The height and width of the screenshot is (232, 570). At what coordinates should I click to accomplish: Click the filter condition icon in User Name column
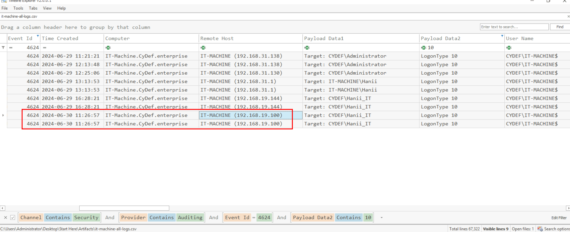click(509, 48)
